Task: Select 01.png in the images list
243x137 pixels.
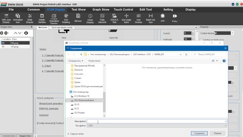Action: pyautogui.click(x=15, y=46)
